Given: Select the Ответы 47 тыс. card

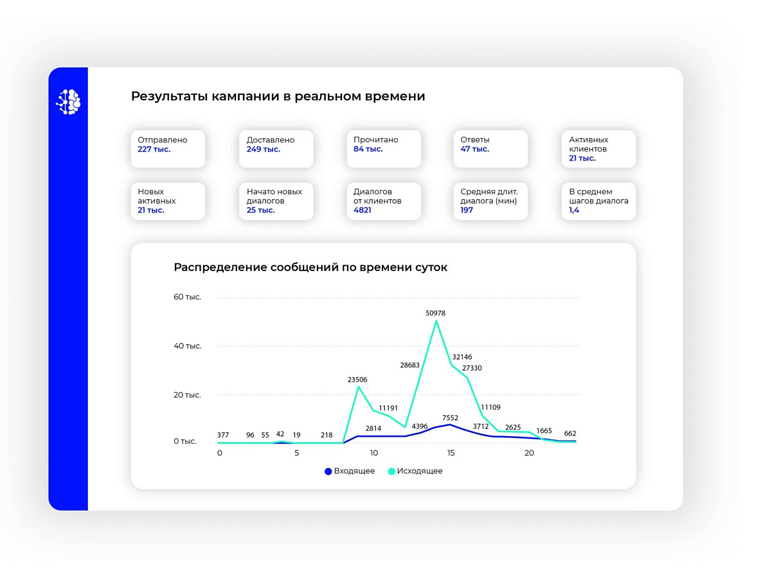Looking at the screenshot, I should tap(490, 148).
